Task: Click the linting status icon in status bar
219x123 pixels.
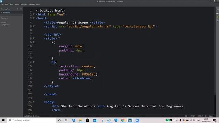Action: (206, 116)
